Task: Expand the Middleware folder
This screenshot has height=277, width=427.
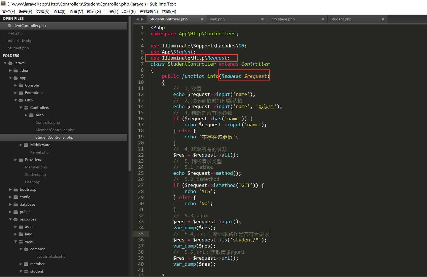Action: tap(21, 145)
